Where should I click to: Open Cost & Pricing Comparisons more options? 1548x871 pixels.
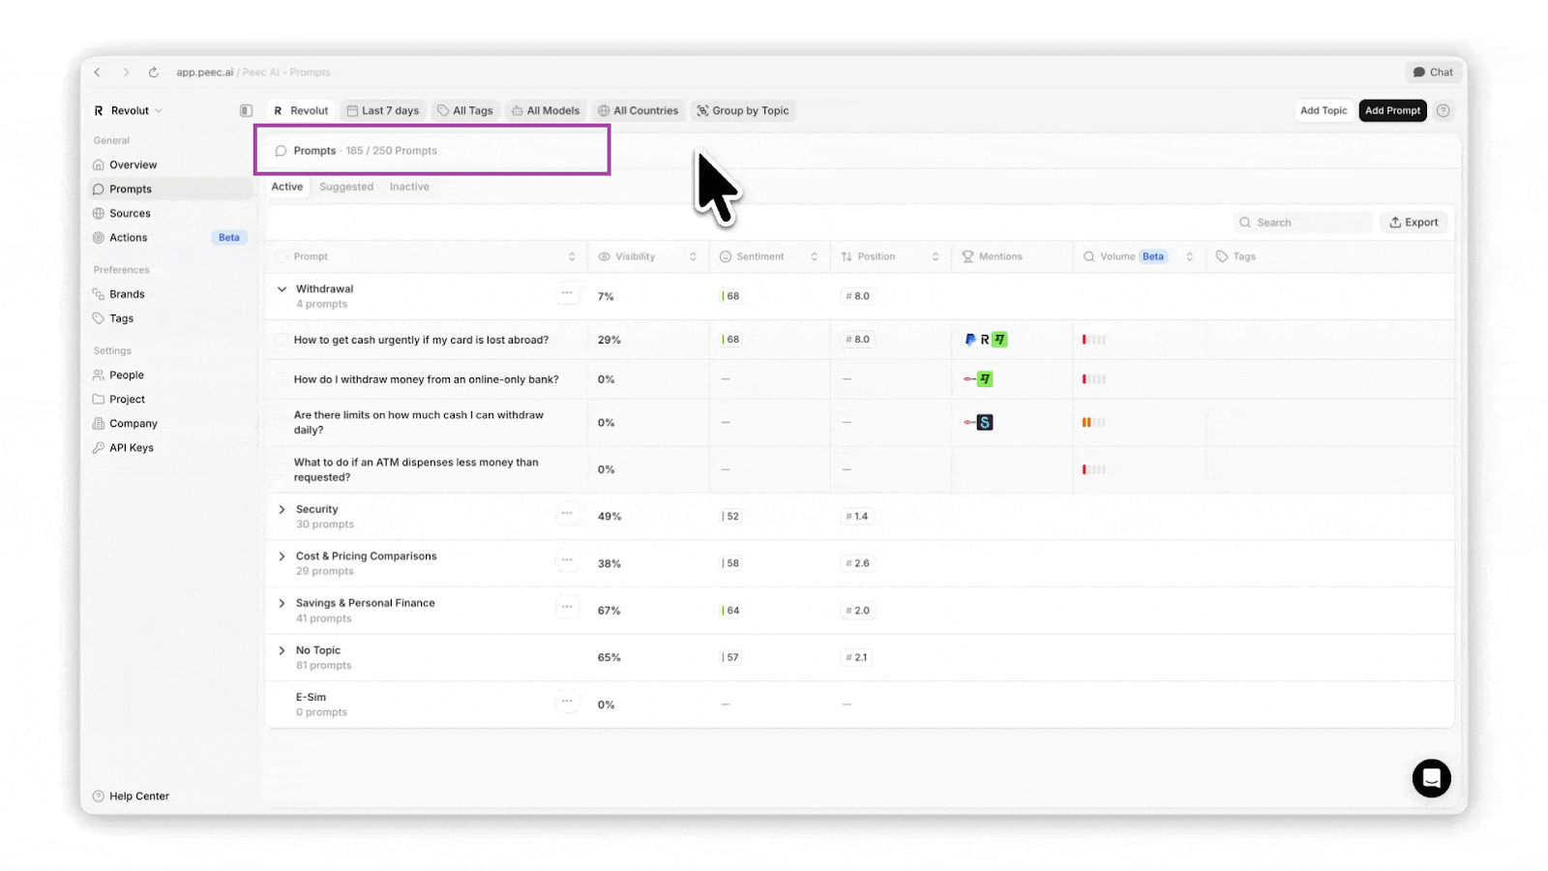pyautogui.click(x=567, y=560)
